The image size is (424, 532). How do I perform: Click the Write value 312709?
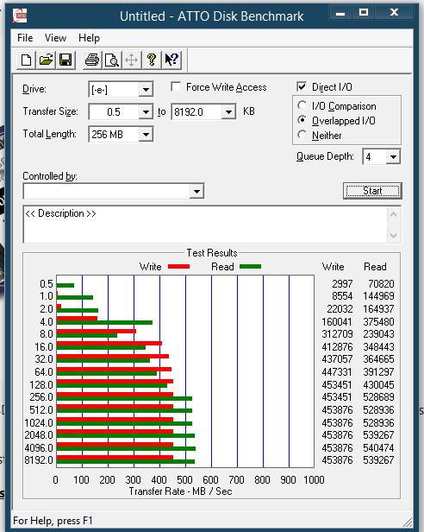click(337, 334)
